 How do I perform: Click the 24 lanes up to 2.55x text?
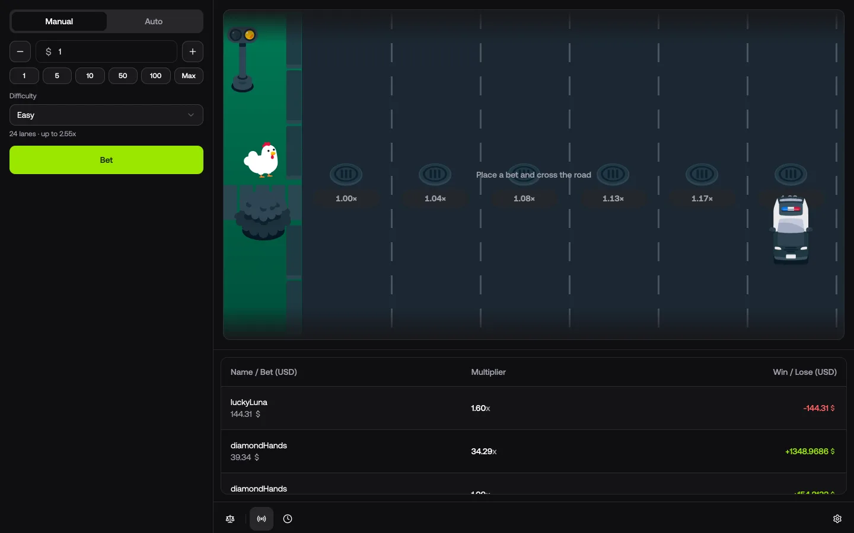point(43,134)
